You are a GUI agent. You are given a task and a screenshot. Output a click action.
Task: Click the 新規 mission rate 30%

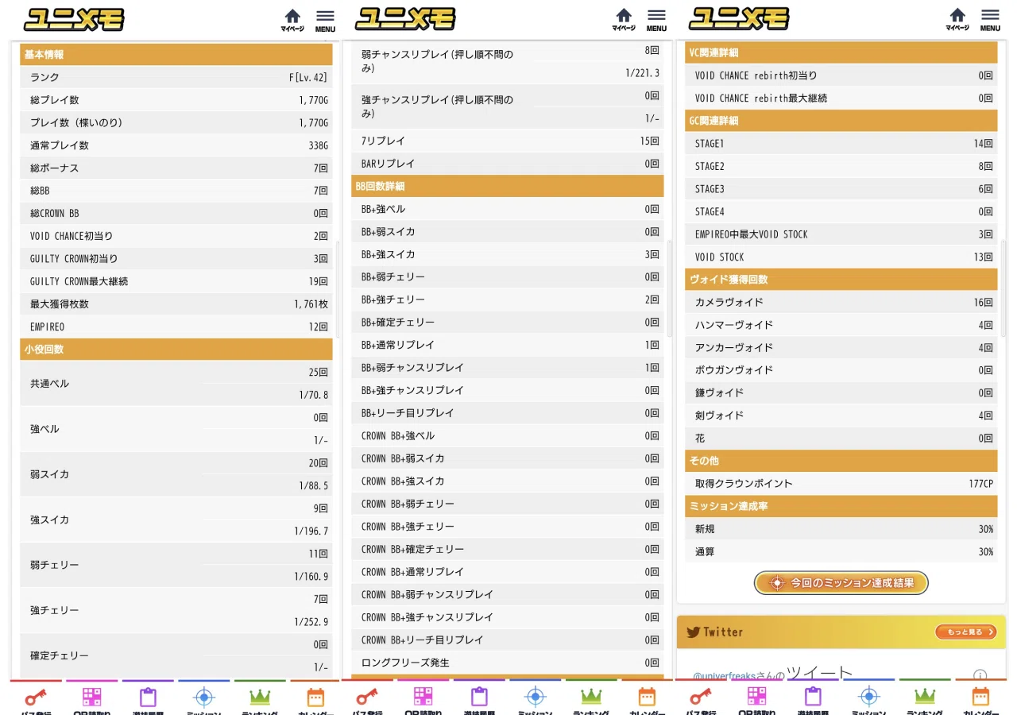click(x=986, y=529)
